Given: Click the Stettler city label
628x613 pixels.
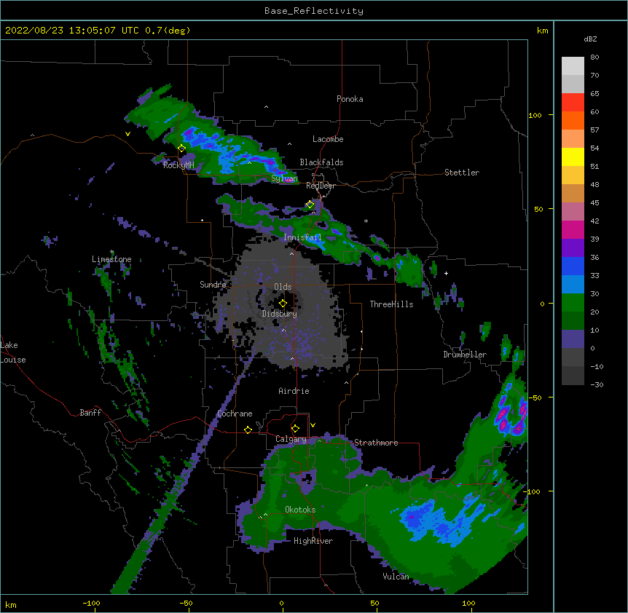Looking at the screenshot, I should [462, 173].
